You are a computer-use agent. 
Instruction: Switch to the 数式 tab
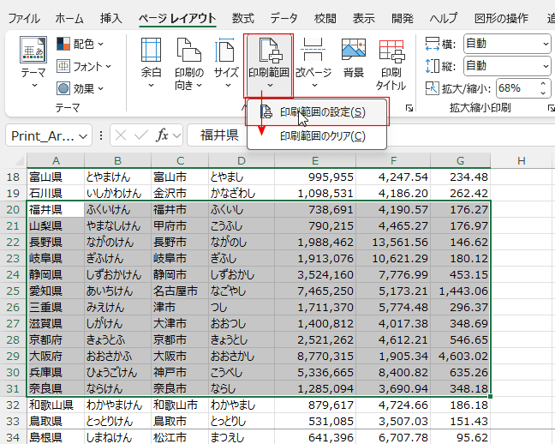tap(243, 18)
